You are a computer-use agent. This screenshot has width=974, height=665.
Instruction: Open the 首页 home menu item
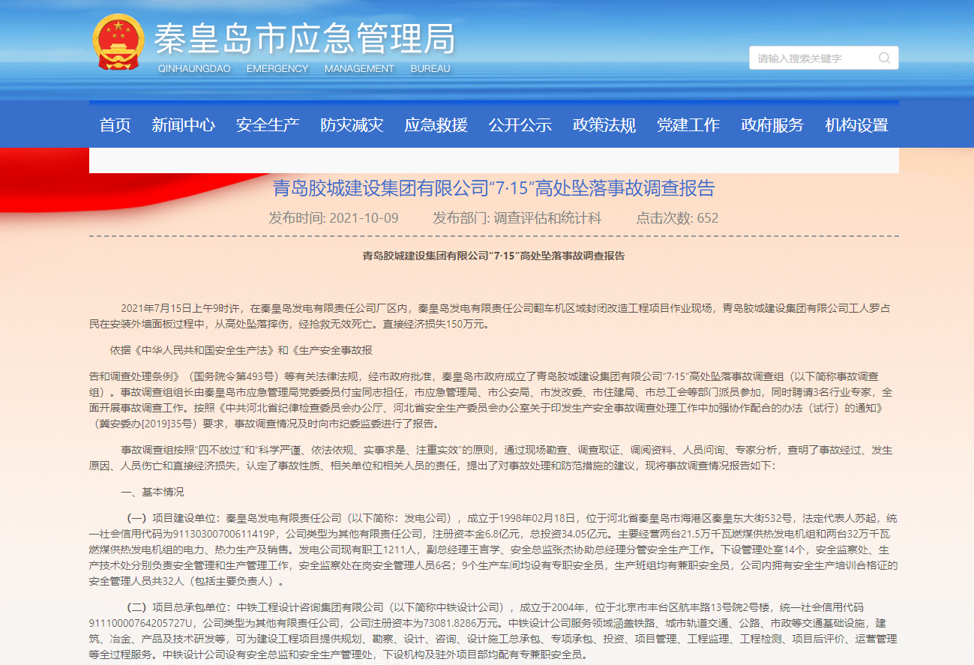(x=115, y=125)
